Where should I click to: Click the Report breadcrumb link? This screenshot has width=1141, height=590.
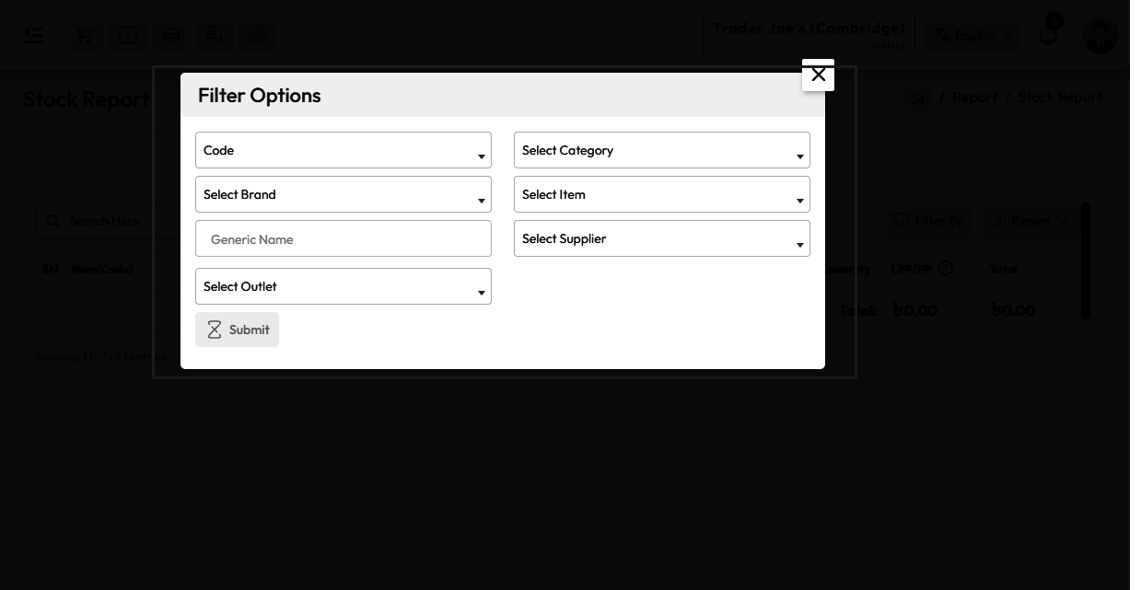coord(974,98)
